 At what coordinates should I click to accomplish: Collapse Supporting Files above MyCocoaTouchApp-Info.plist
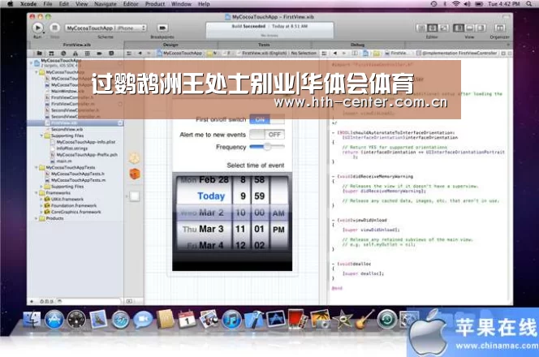click(42, 135)
